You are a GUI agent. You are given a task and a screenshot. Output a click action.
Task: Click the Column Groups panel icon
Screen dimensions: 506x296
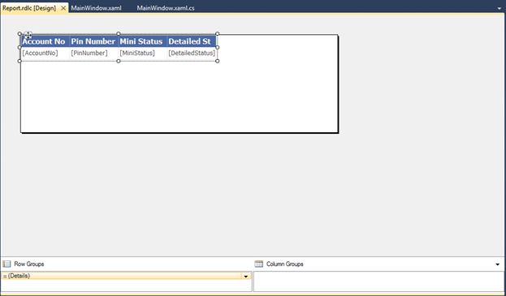259,264
